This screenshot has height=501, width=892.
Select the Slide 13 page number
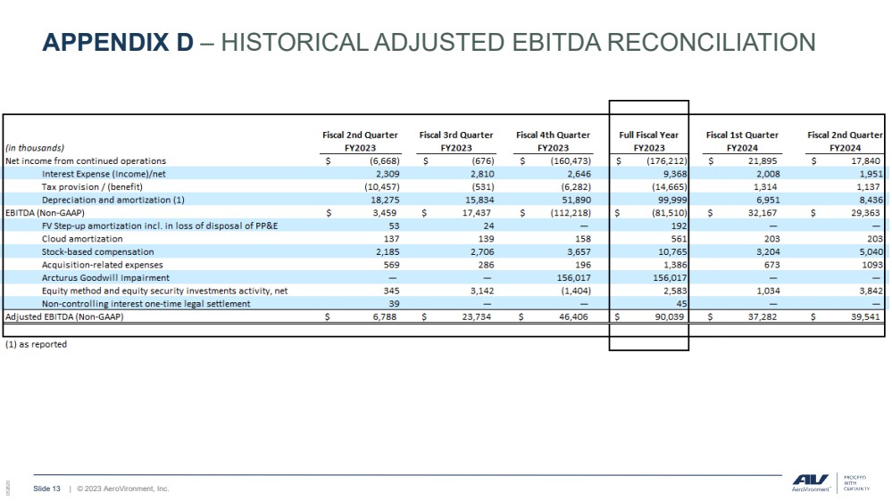tap(46, 489)
